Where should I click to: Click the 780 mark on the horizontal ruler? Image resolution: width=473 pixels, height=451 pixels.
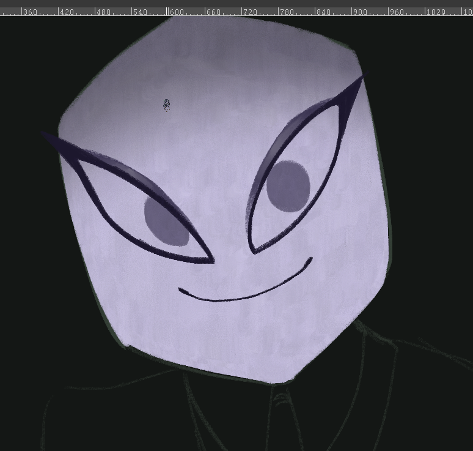287,12
